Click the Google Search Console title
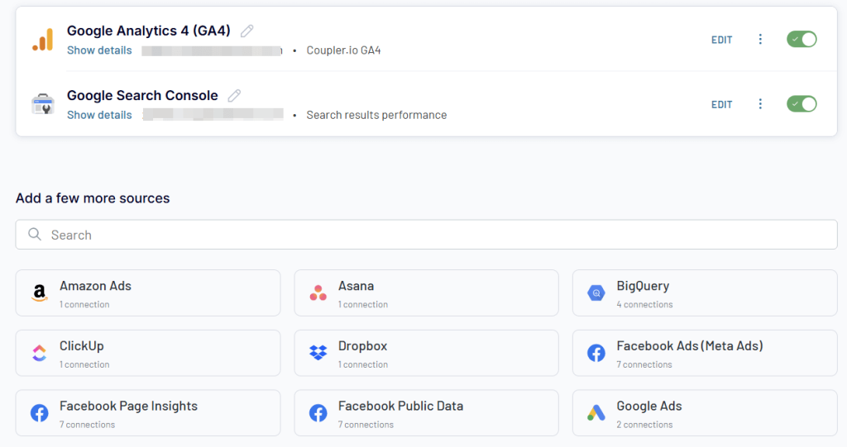Image resolution: width=847 pixels, height=447 pixels. [x=142, y=96]
